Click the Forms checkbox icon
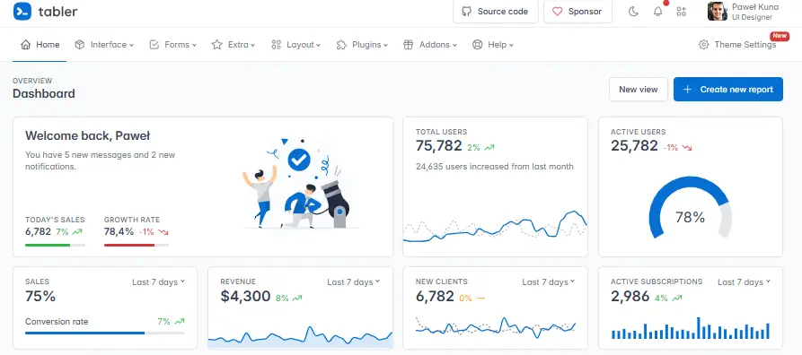The image size is (802, 355). click(154, 45)
